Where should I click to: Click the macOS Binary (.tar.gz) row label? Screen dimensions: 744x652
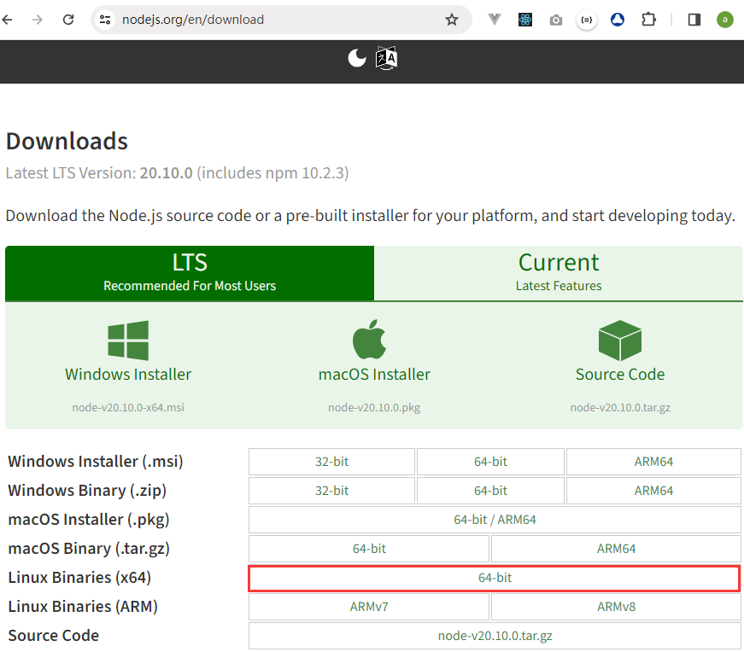tap(89, 549)
